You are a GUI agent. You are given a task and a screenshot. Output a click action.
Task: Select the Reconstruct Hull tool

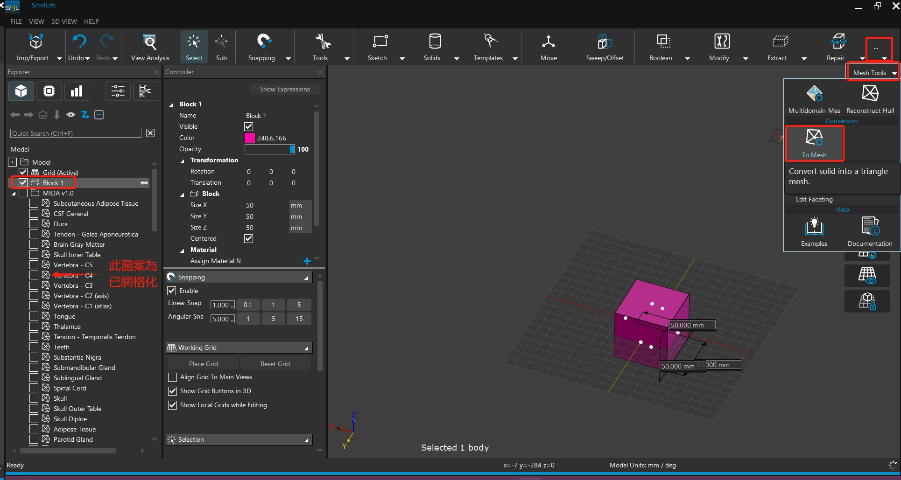870,94
